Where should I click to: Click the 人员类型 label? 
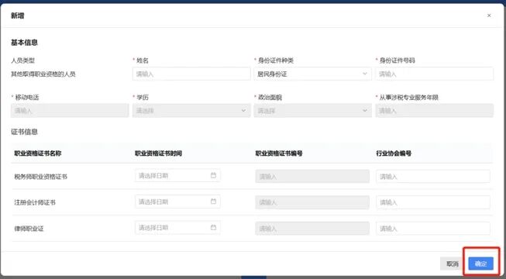23,60
